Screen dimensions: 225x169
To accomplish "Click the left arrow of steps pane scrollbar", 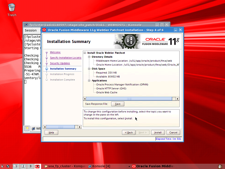I will [45, 127].
